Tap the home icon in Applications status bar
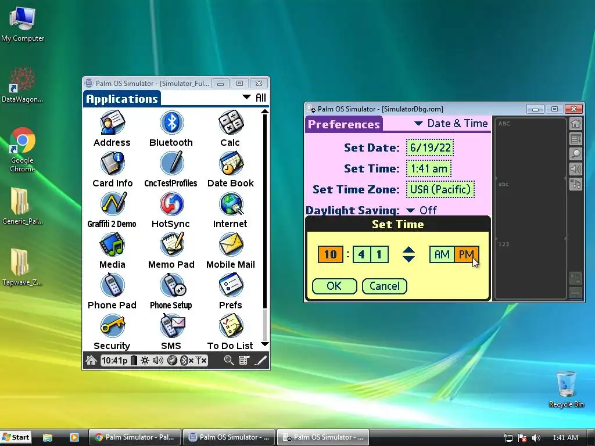Image resolution: width=595 pixels, height=446 pixels. 91,360
